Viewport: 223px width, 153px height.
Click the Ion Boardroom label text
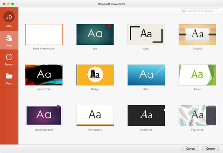pos(44,130)
